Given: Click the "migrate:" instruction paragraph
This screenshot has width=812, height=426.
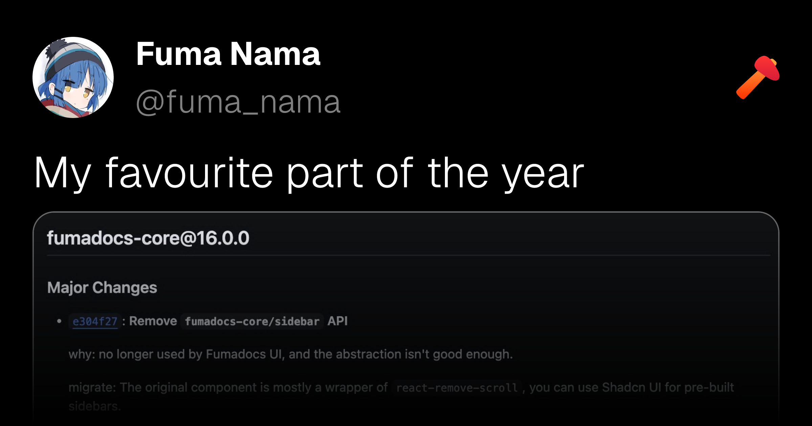Looking at the screenshot, I should [x=401, y=396].
